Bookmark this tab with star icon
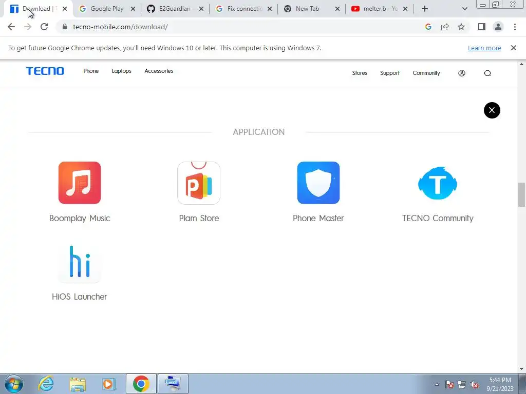 461,27
